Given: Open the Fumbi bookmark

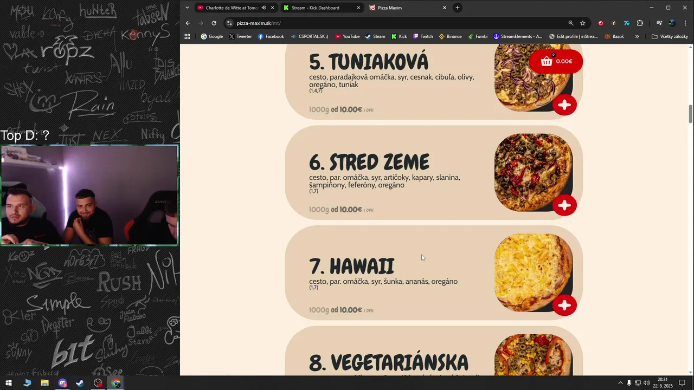Looking at the screenshot, I should click(x=478, y=36).
